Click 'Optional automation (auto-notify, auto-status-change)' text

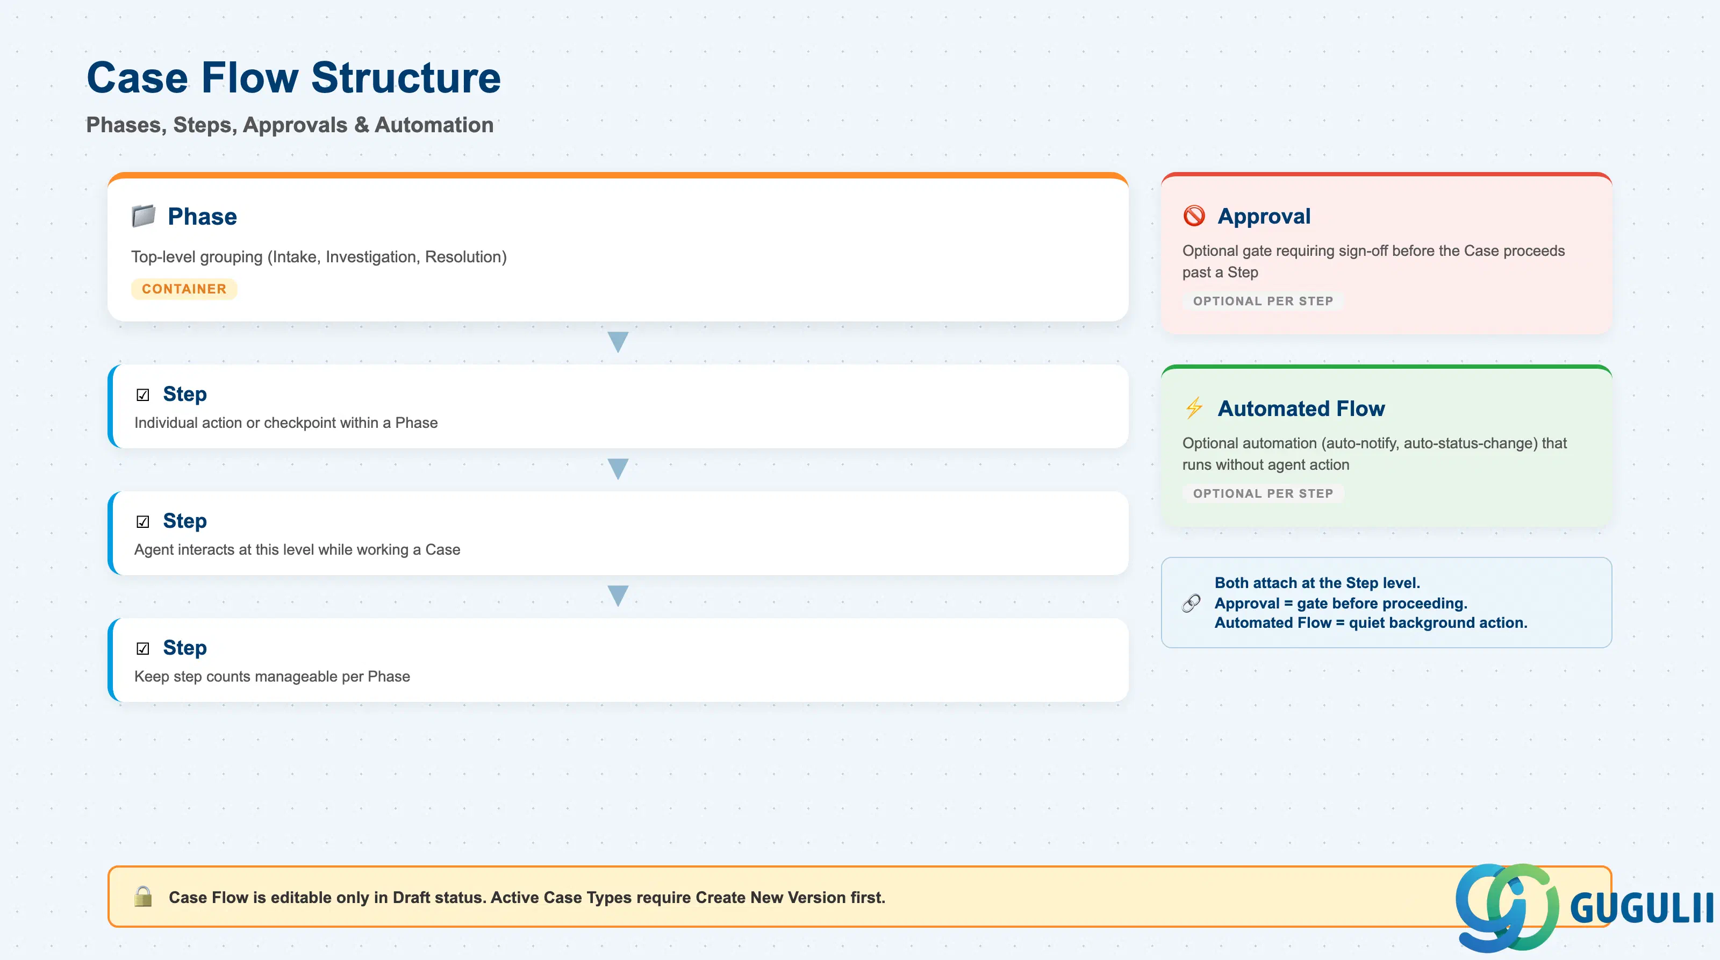click(x=1374, y=453)
